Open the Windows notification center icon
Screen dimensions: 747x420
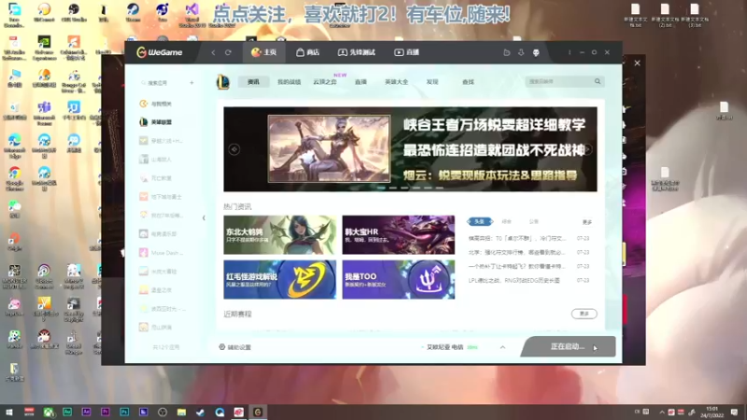pyautogui.click(x=735, y=412)
